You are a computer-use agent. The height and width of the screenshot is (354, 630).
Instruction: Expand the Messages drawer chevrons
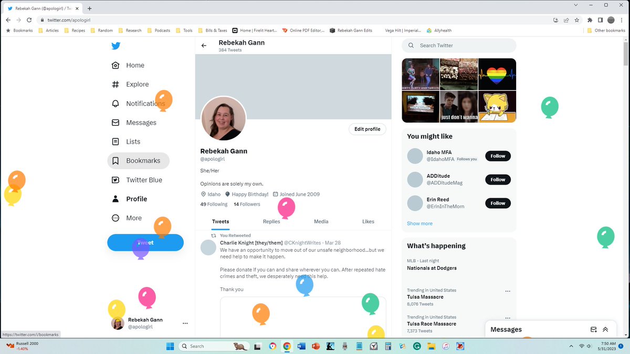pos(605,329)
